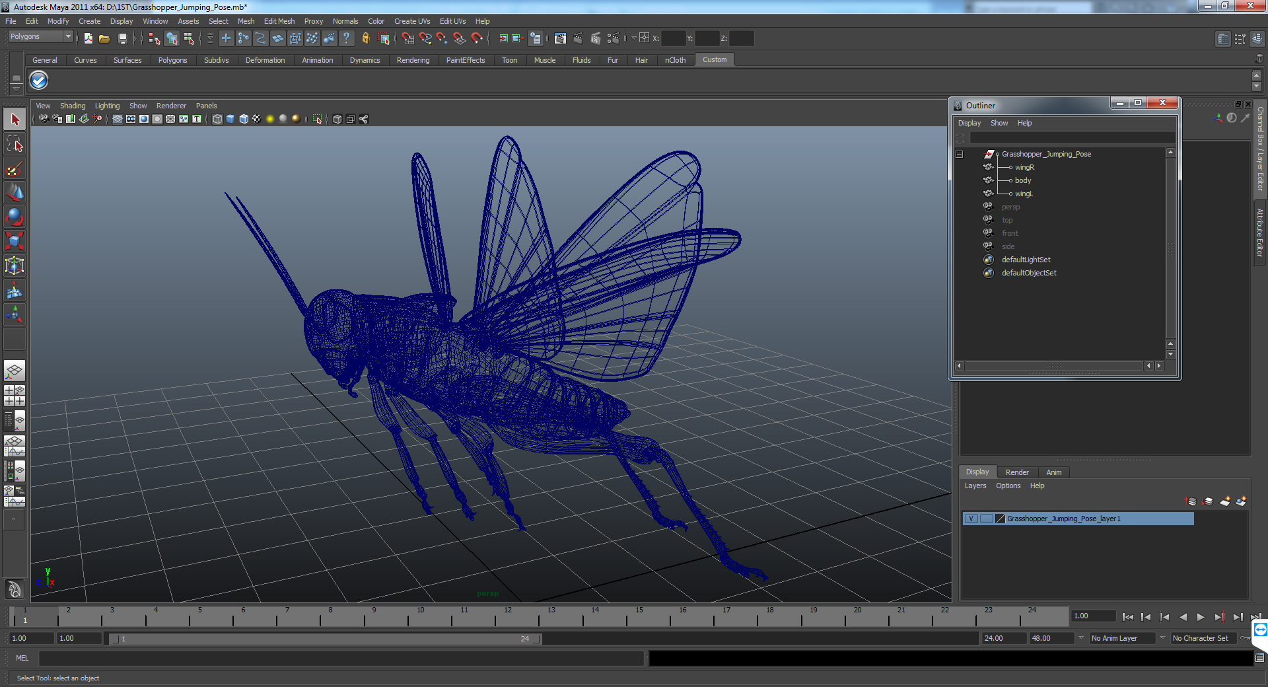Switch to four view layout
Screen dimensions: 1268x687
pos(15,395)
